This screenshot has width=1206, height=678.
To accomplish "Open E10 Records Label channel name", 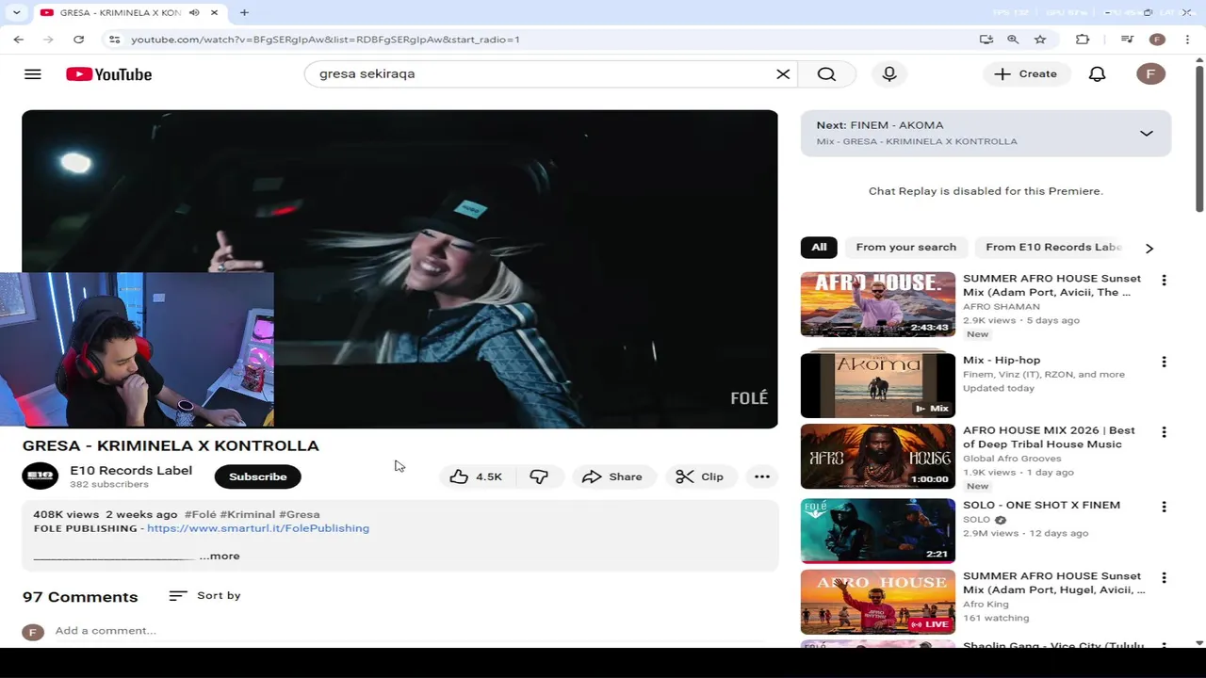I will click(x=131, y=470).
